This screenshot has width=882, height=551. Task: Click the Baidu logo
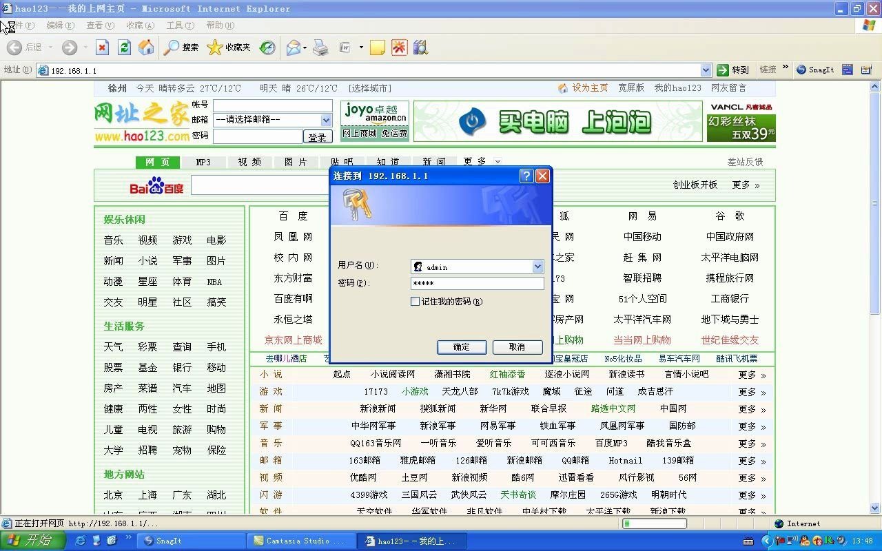click(156, 186)
